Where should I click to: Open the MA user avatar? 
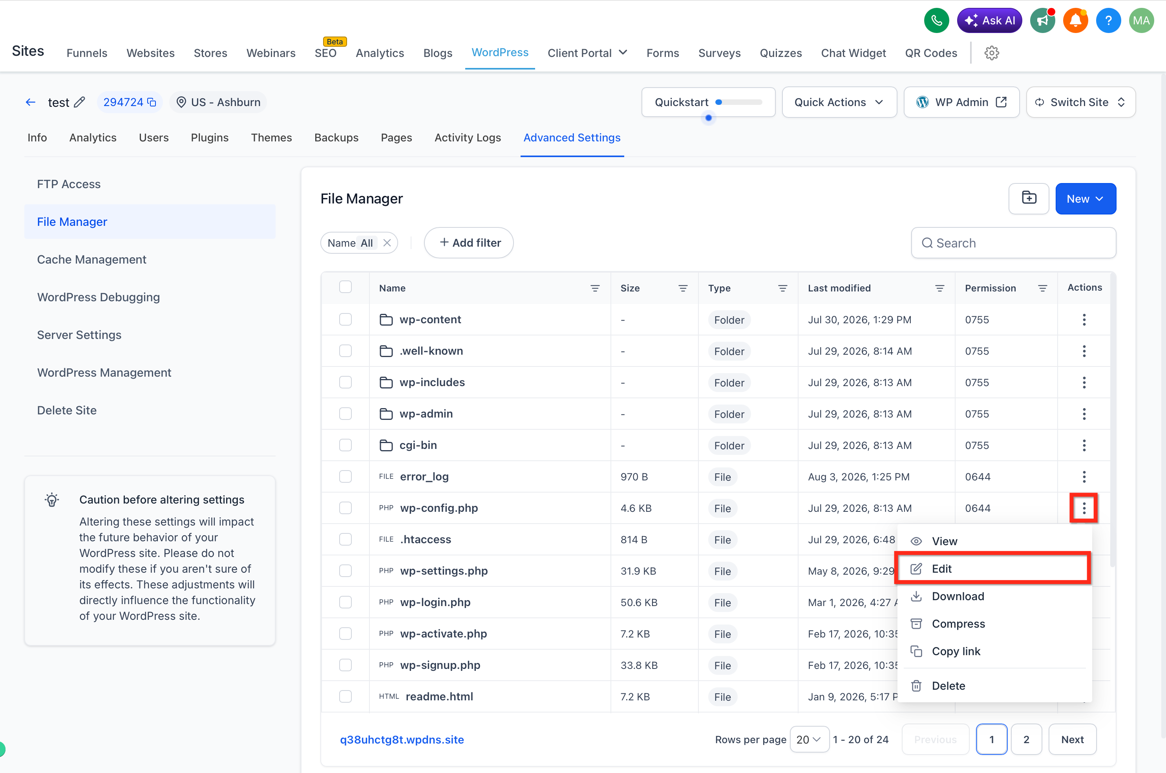[1141, 21]
